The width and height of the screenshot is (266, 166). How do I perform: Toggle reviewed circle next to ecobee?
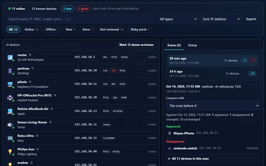click(x=31, y=163)
